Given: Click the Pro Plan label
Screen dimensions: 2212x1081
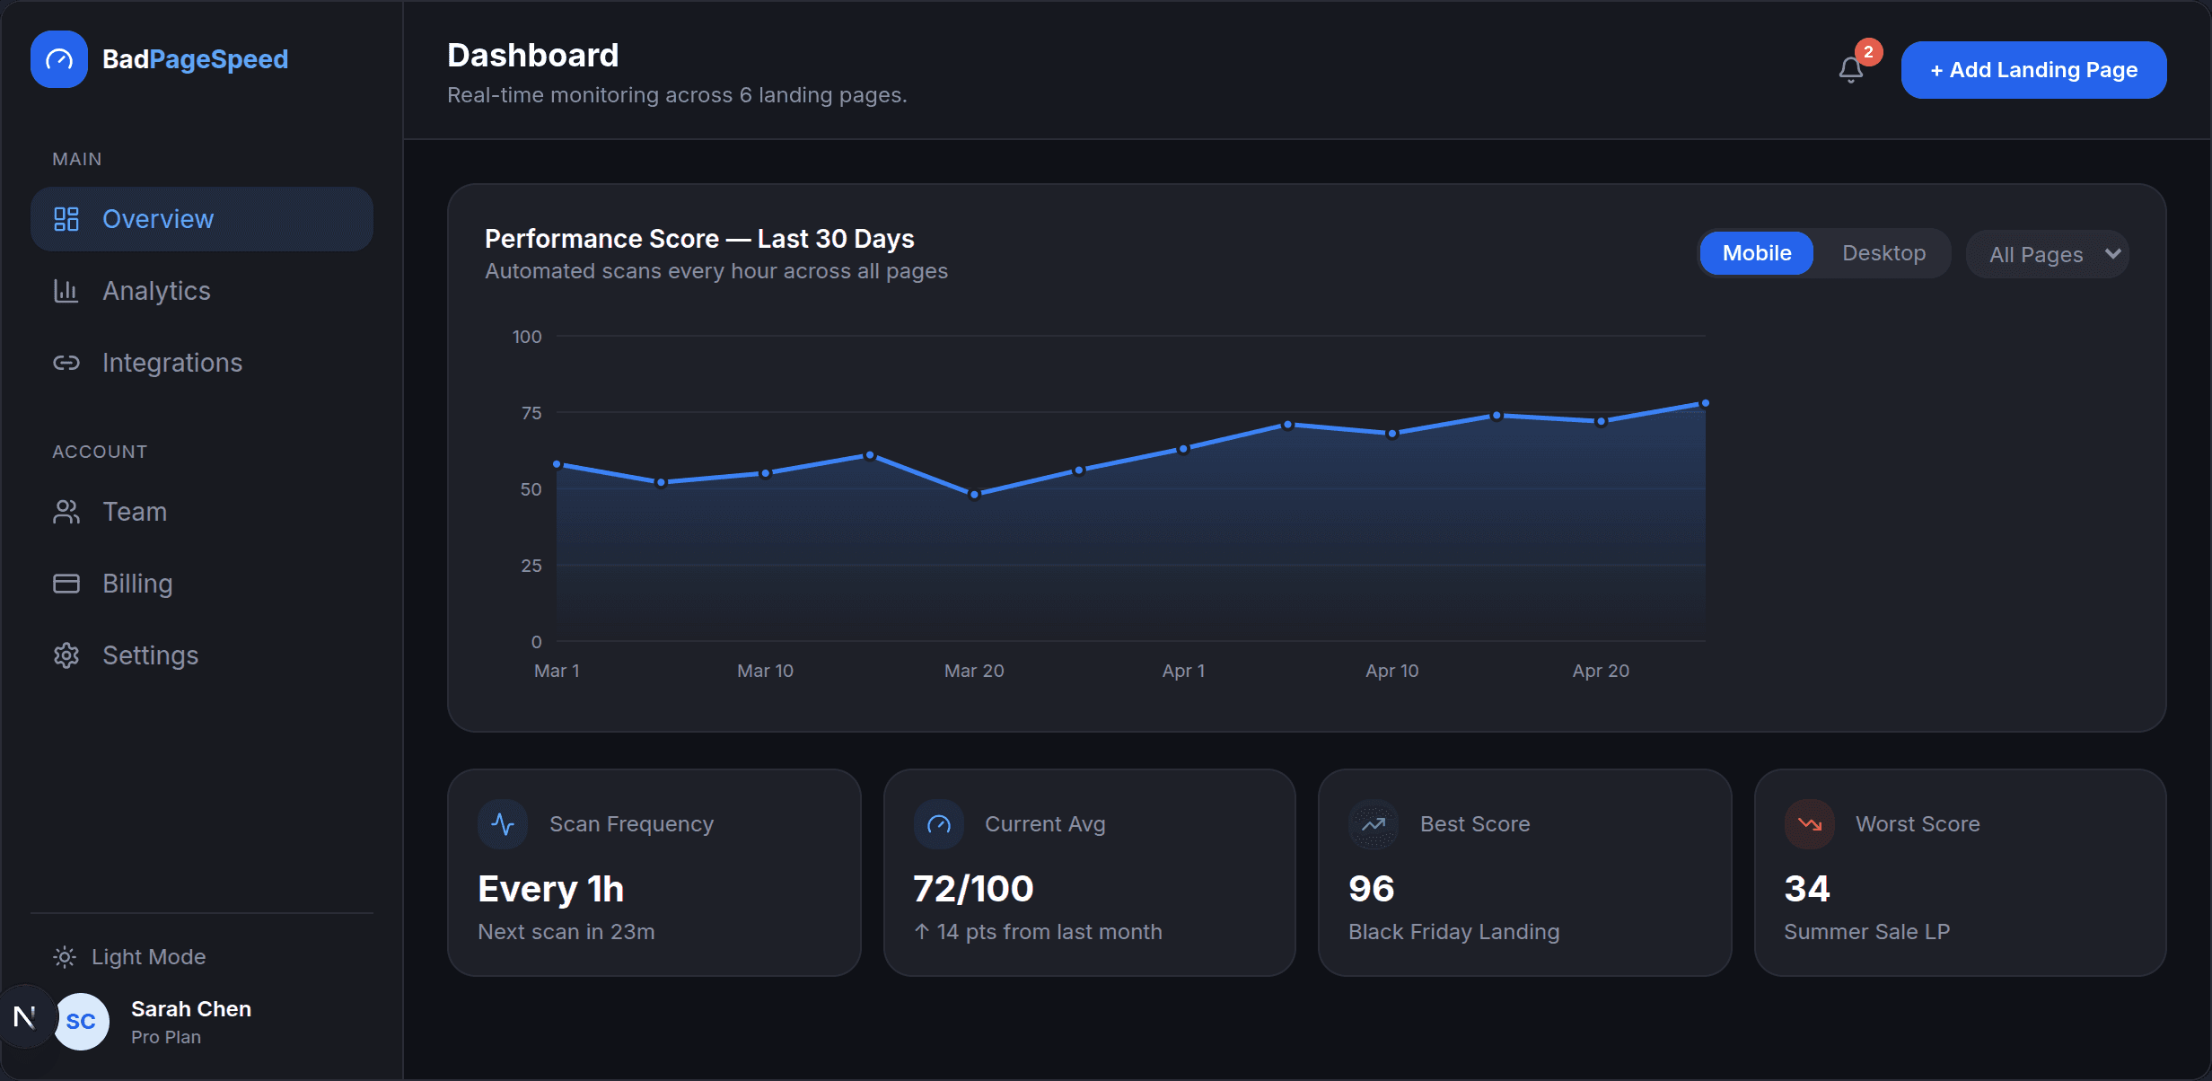Looking at the screenshot, I should point(166,1037).
